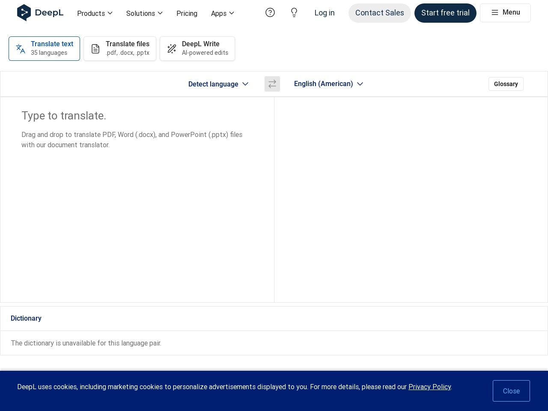Open the Privacy Policy link
The height and width of the screenshot is (411, 548).
point(429,387)
